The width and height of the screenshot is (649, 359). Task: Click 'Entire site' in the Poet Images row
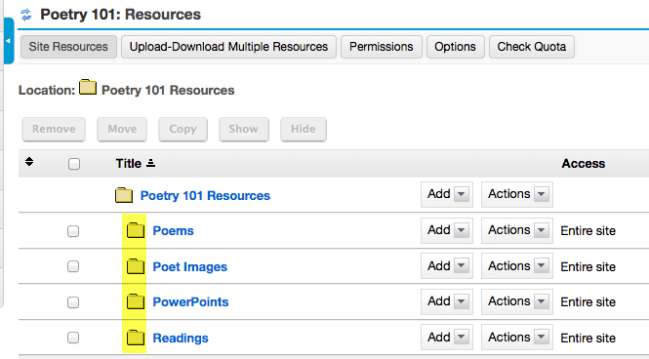588,266
